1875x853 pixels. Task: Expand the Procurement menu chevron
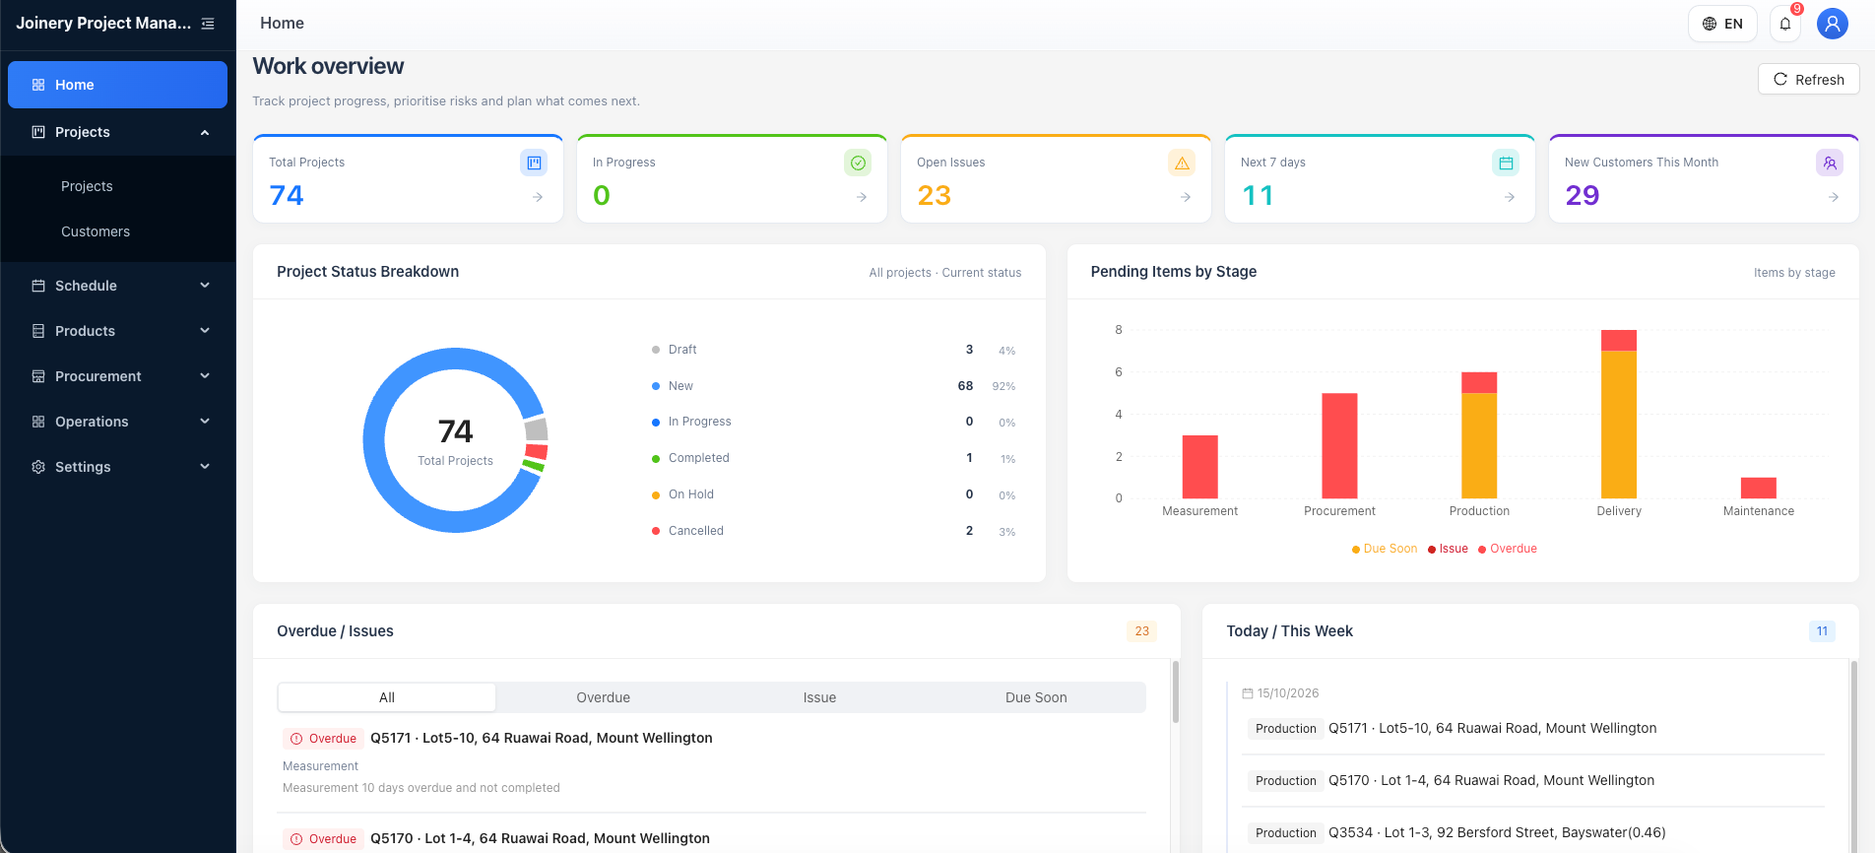click(x=205, y=376)
